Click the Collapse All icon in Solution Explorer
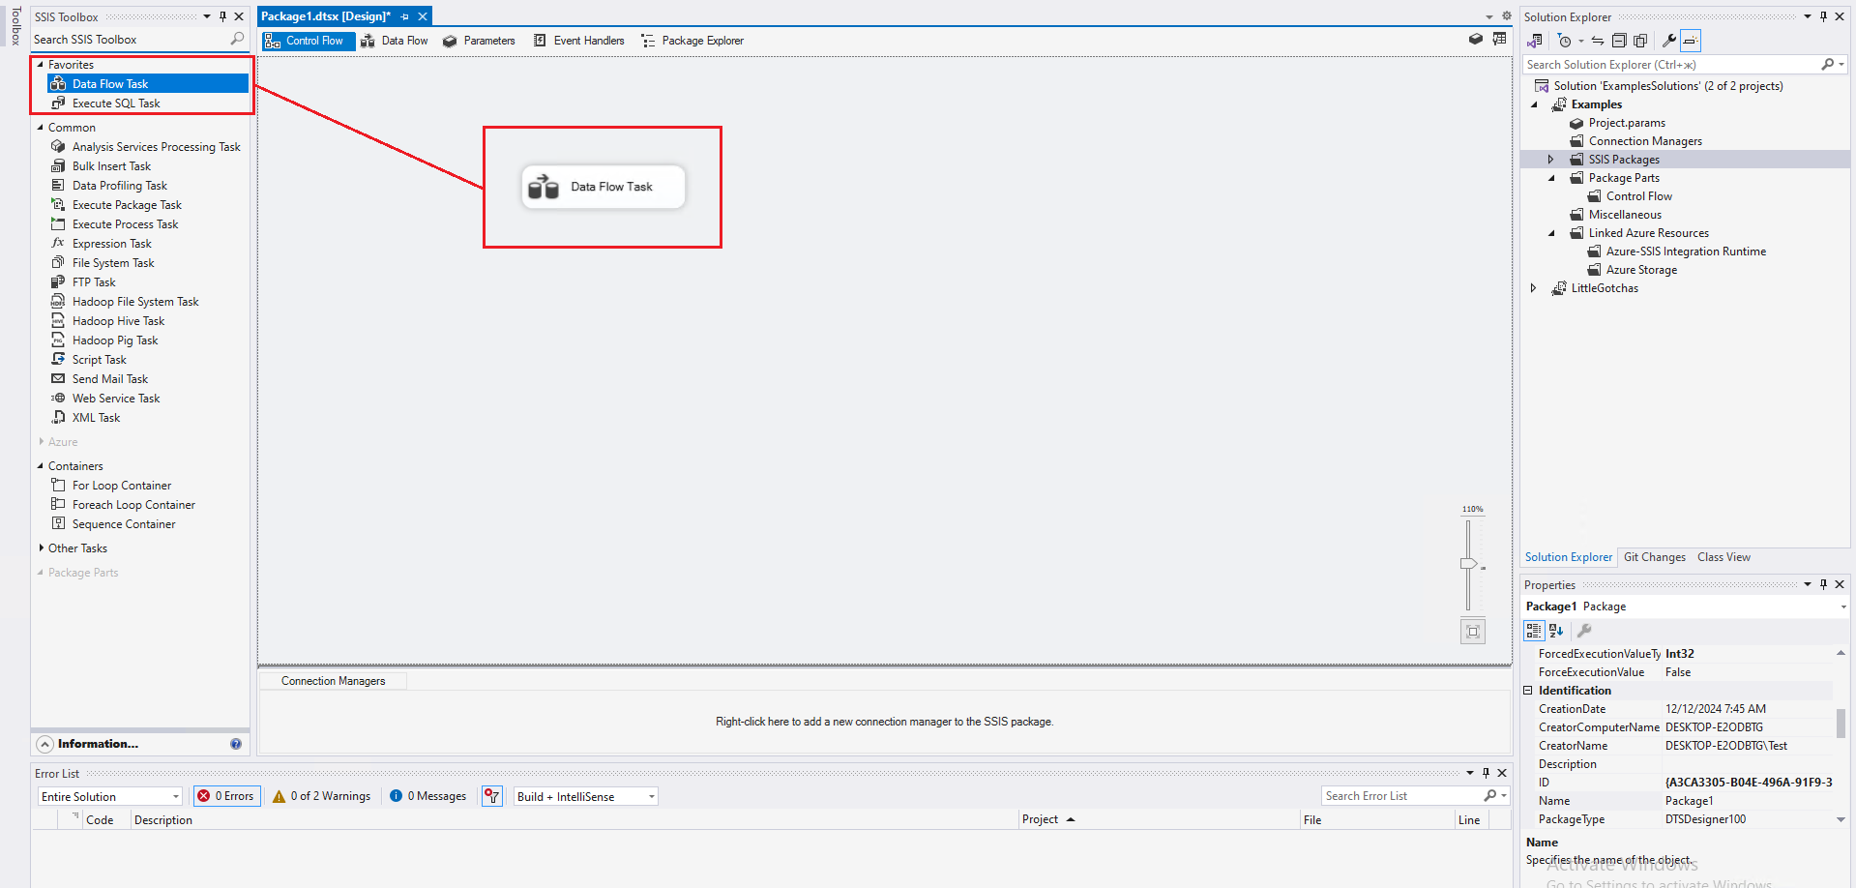Viewport: 1856px width, 888px height. 1619,41
